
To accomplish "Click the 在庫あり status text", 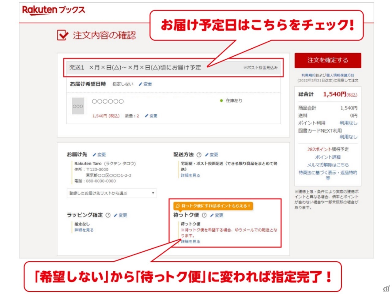I will click(x=234, y=100).
